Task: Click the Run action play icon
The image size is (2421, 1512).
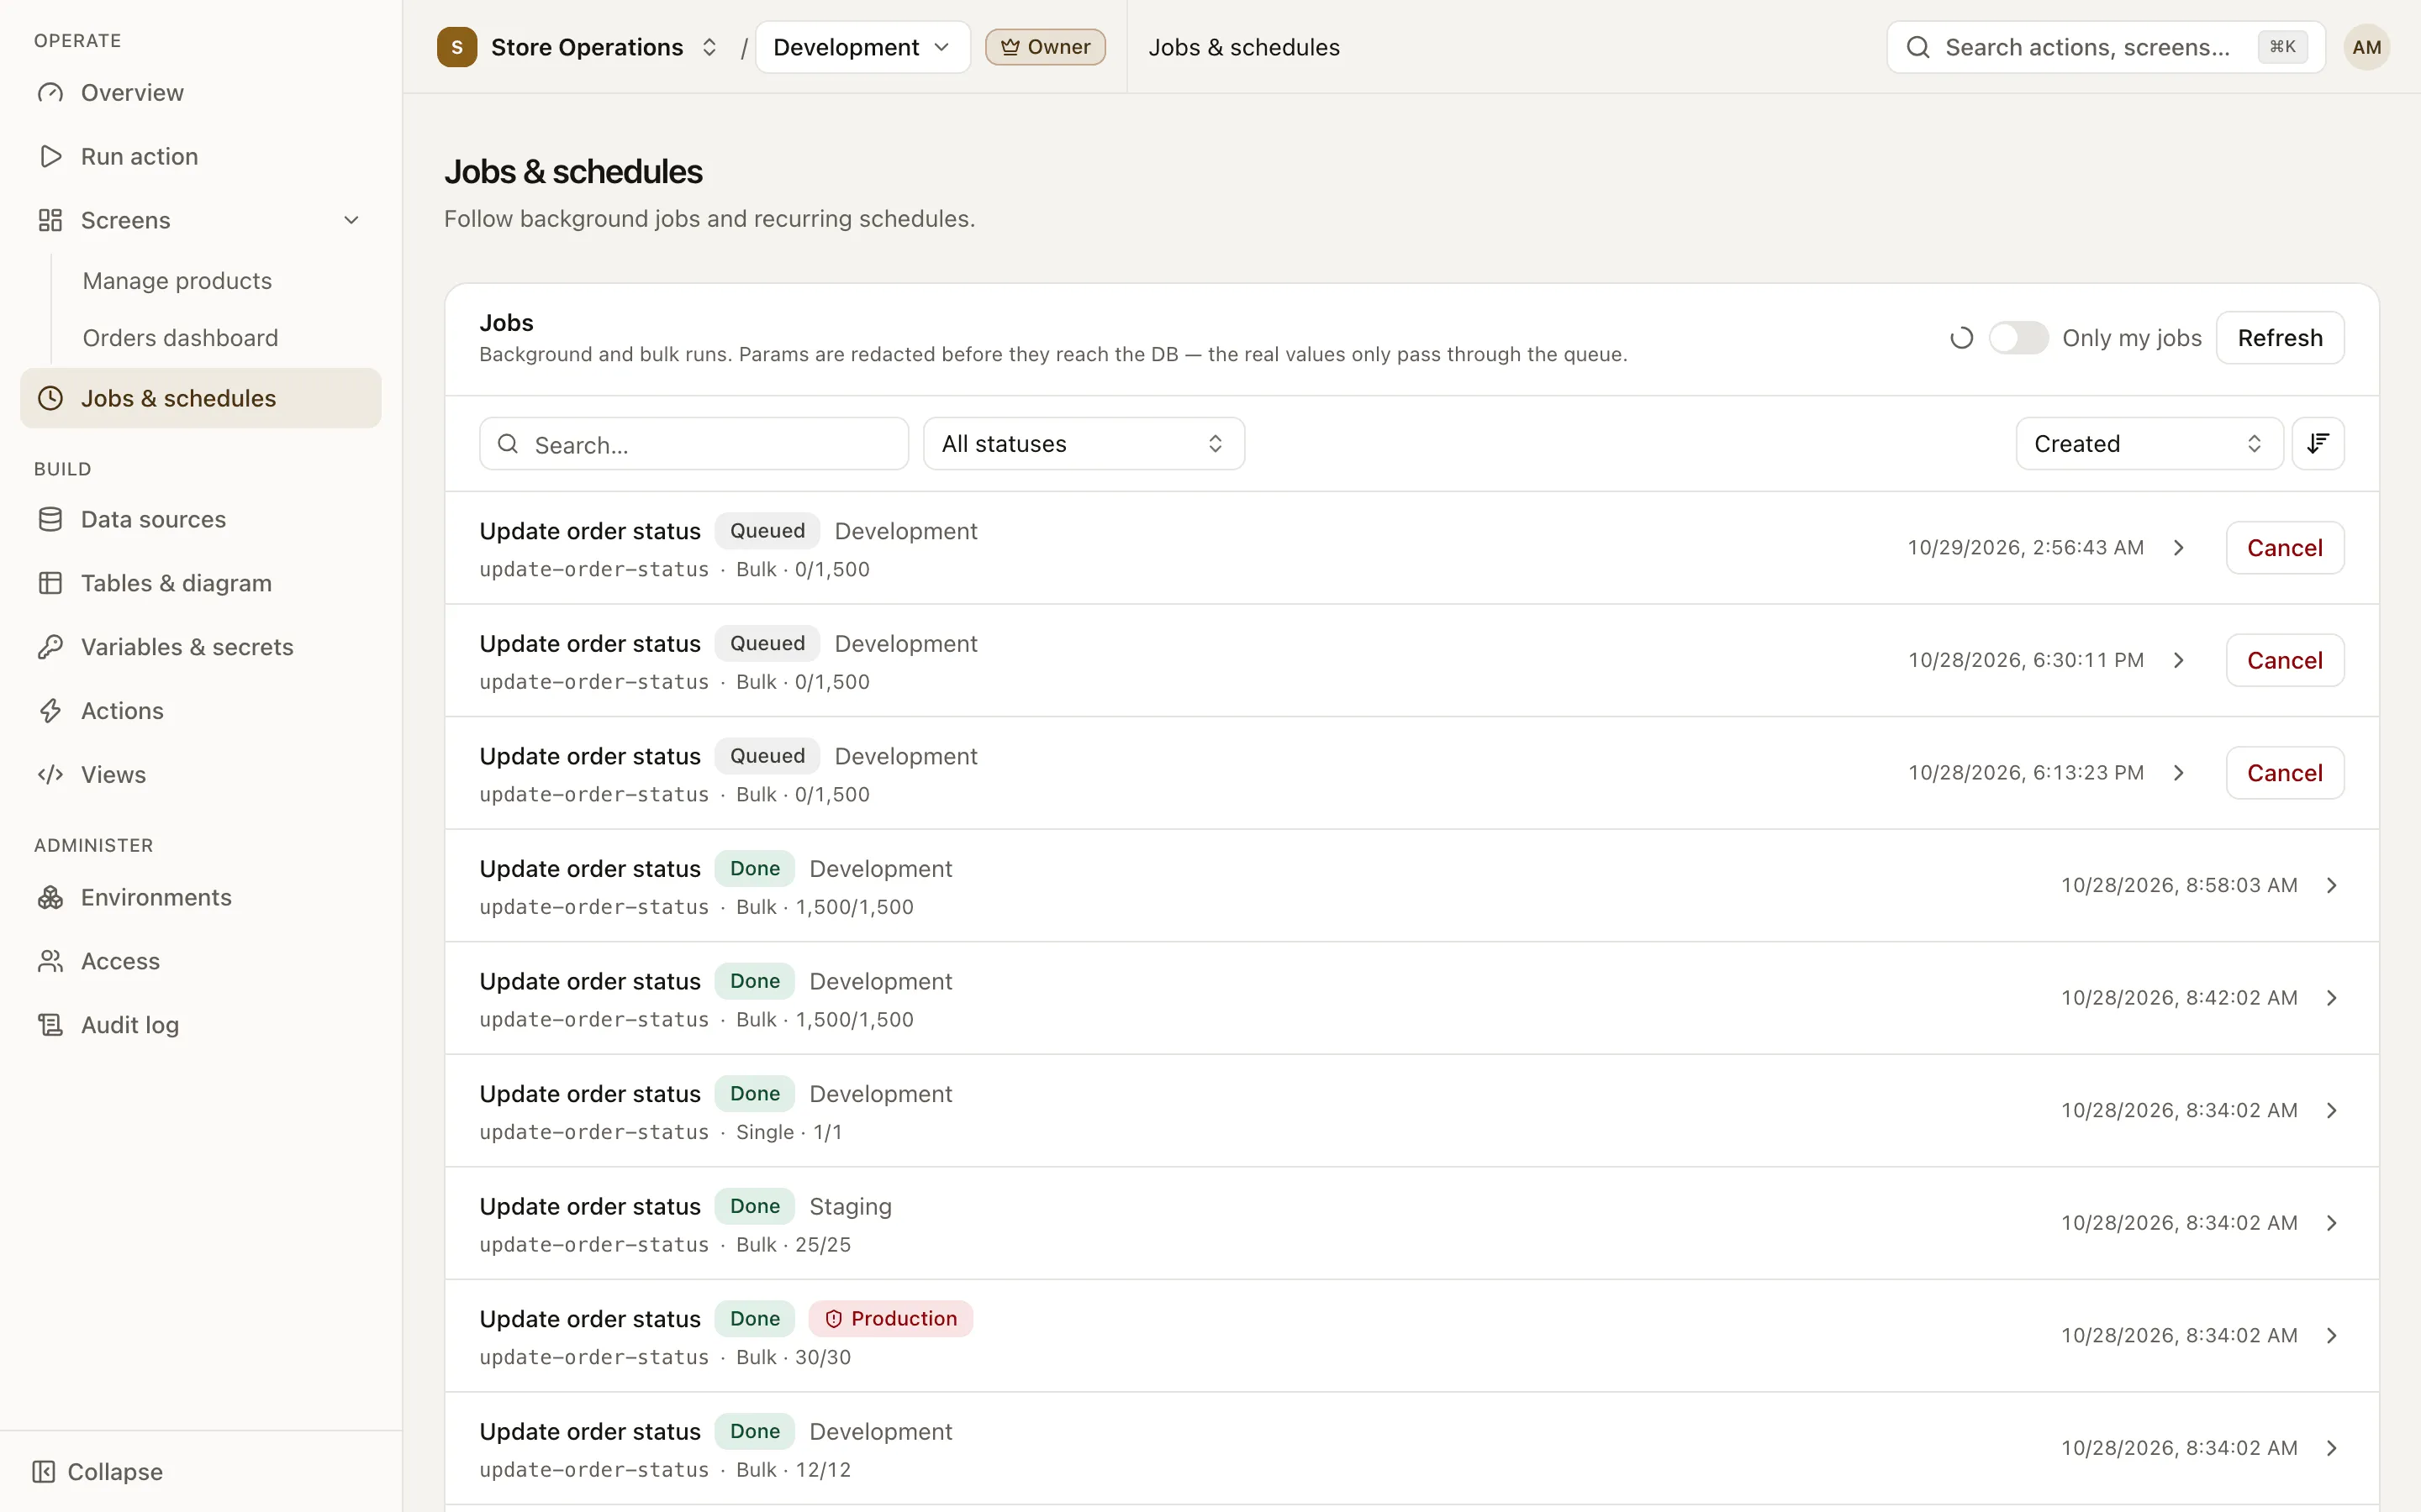Action: click(50, 157)
